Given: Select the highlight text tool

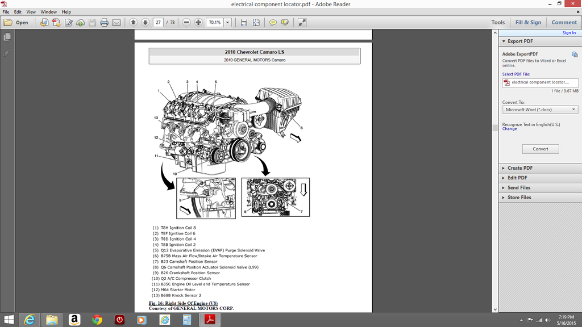Looking at the screenshot, I should (285, 23).
